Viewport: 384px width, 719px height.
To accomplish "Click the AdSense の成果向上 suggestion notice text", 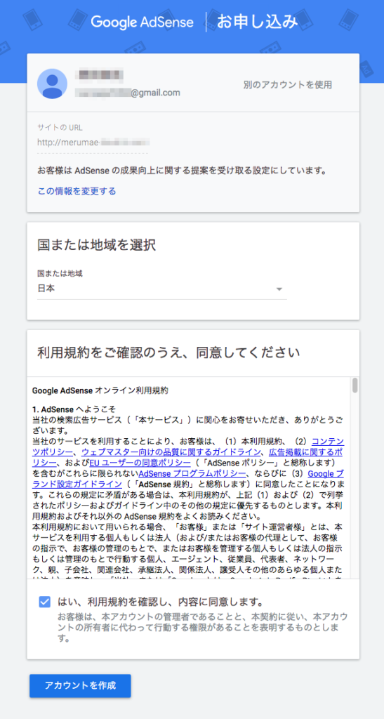I will pyautogui.click(x=182, y=171).
